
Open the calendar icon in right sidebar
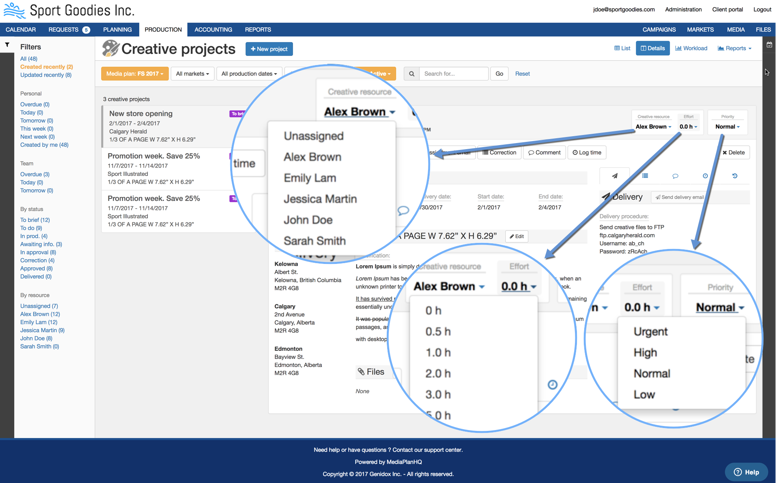[x=769, y=45]
